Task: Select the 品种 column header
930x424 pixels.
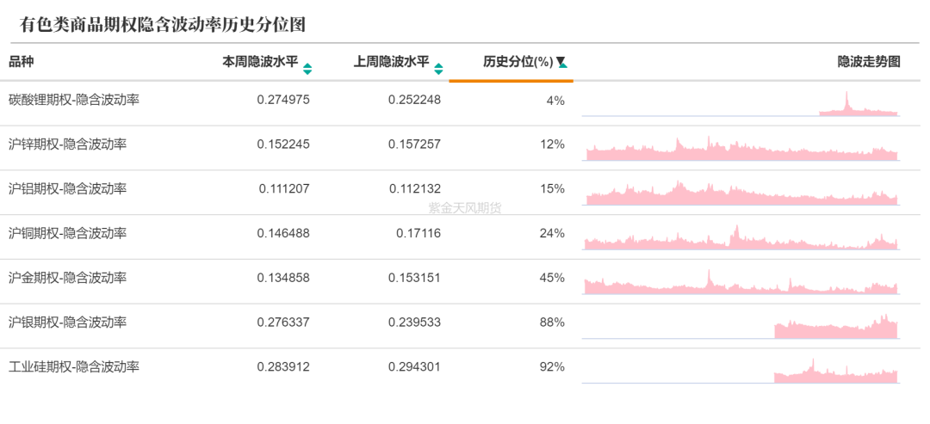Action: click(22, 62)
